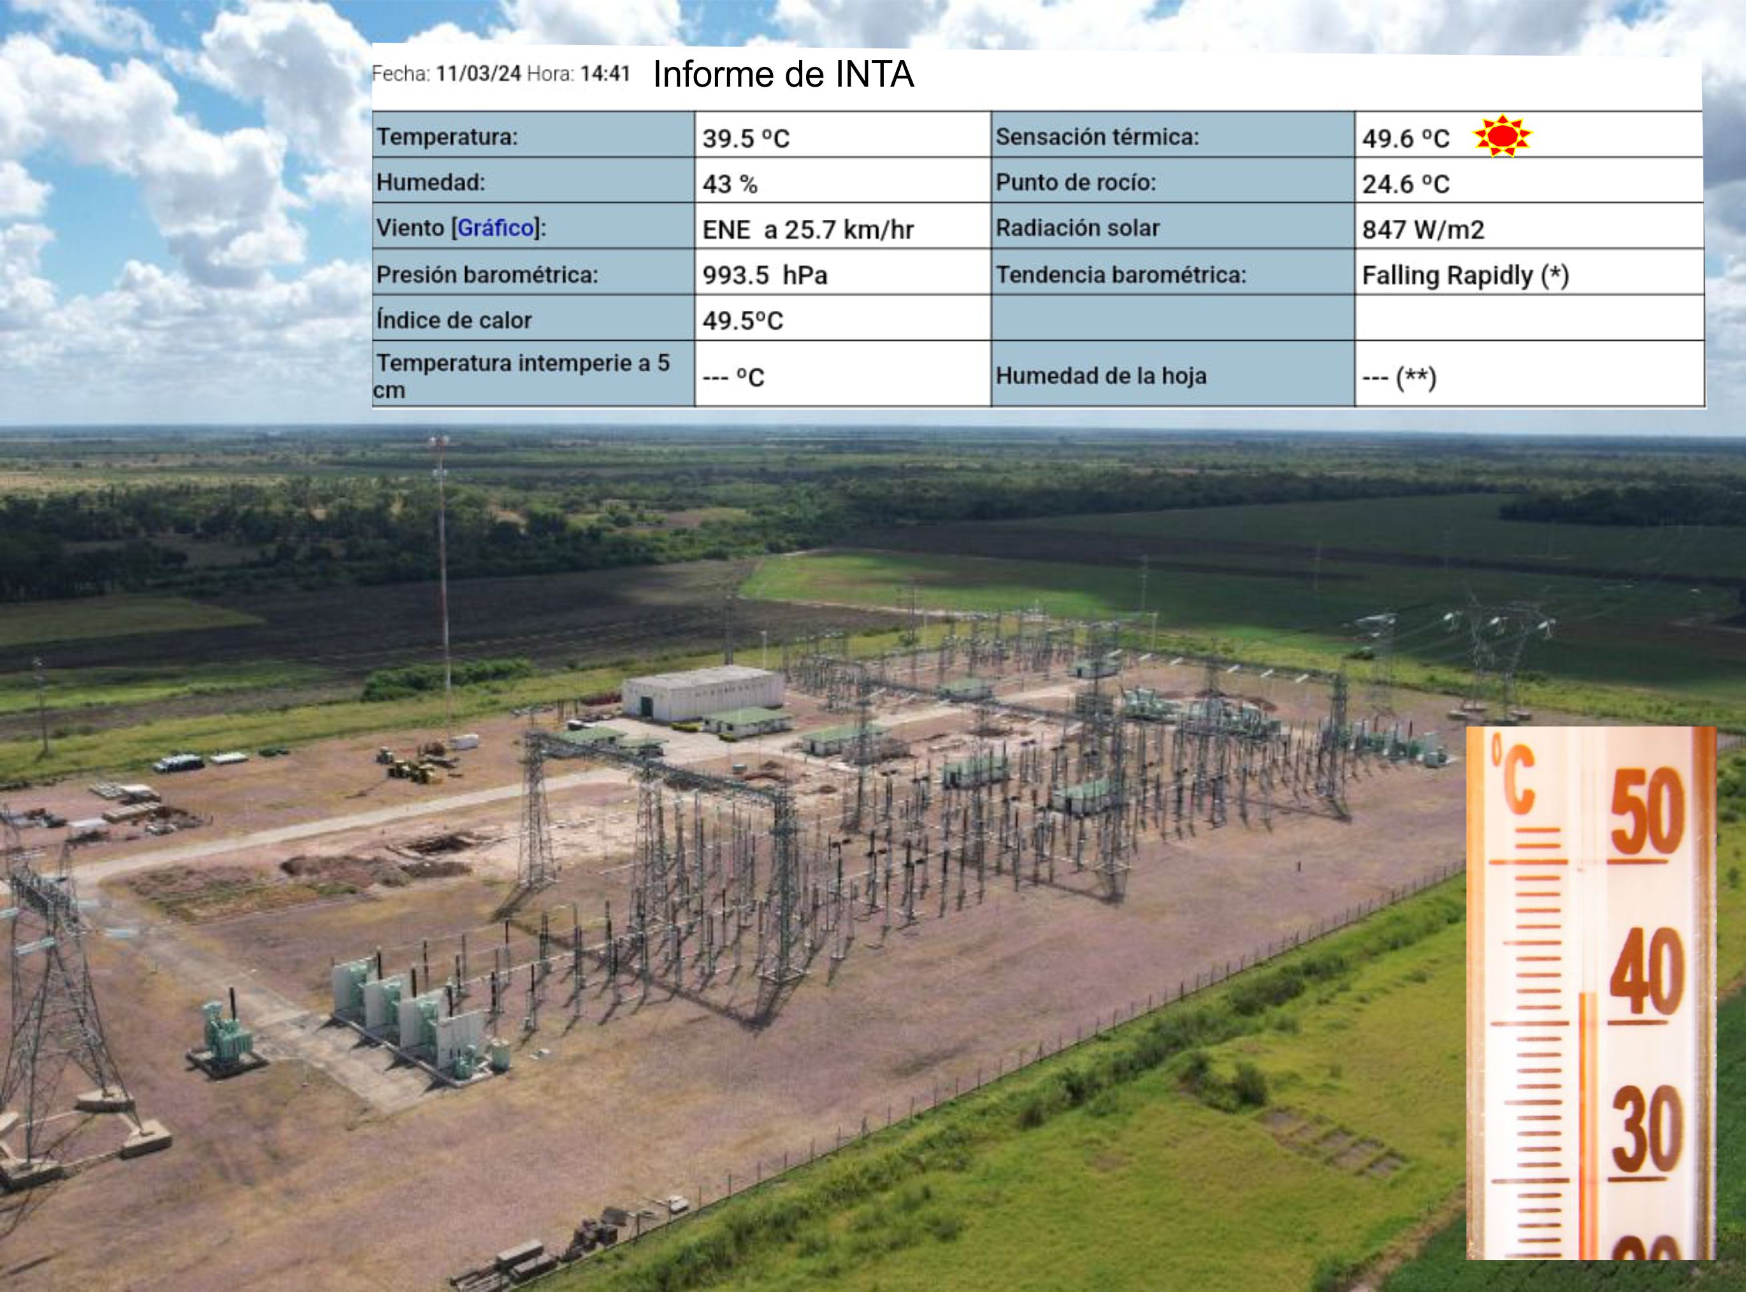1746x1292 pixels.
Task: Click the thermometer image
Action: click(x=1591, y=993)
